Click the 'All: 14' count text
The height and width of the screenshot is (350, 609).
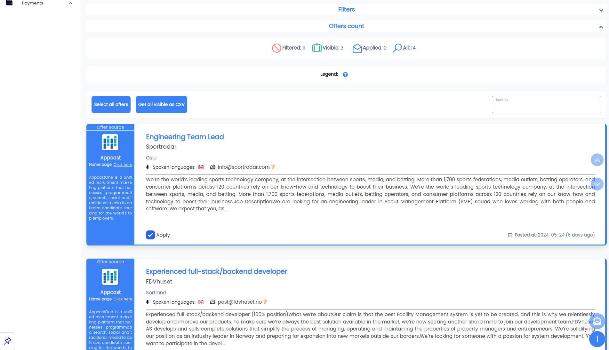pyautogui.click(x=409, y=48)
